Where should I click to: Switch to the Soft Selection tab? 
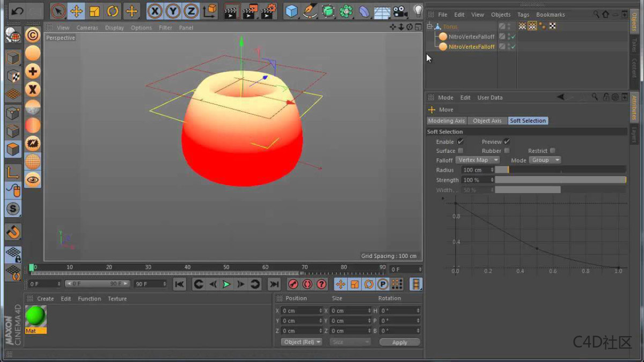(x=528, y=121)
